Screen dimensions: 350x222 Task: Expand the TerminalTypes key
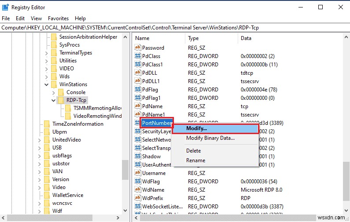tap(46, 53)
